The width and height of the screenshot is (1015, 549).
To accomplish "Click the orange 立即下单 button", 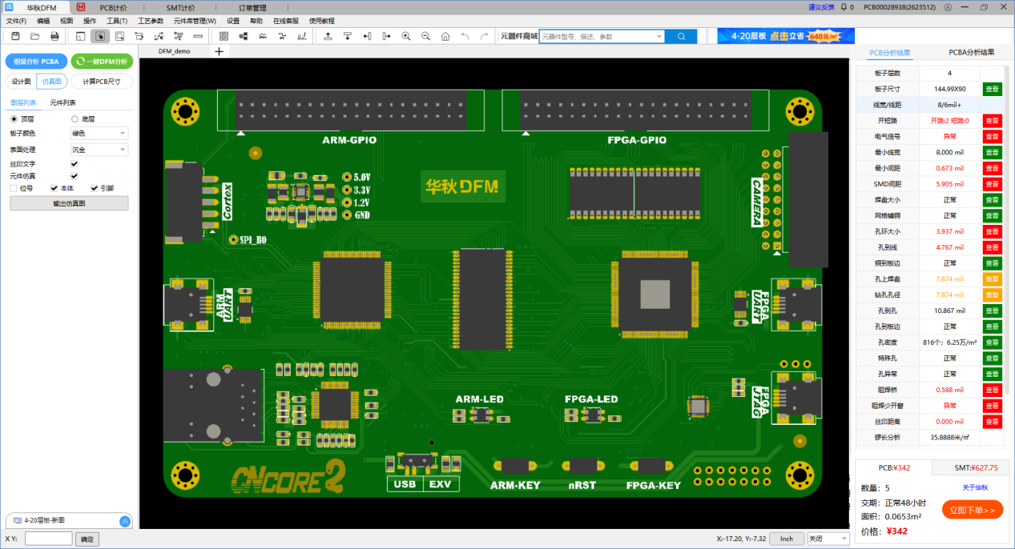I will [972, 510].
